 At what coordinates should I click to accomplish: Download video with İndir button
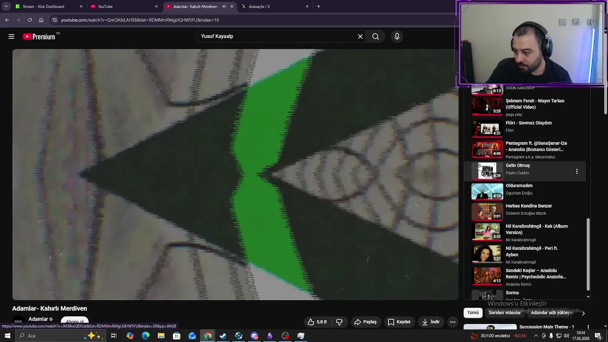431,322
